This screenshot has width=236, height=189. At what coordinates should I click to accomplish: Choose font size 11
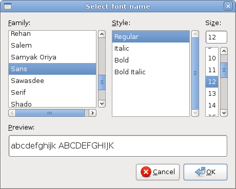(x=212, y=70)
